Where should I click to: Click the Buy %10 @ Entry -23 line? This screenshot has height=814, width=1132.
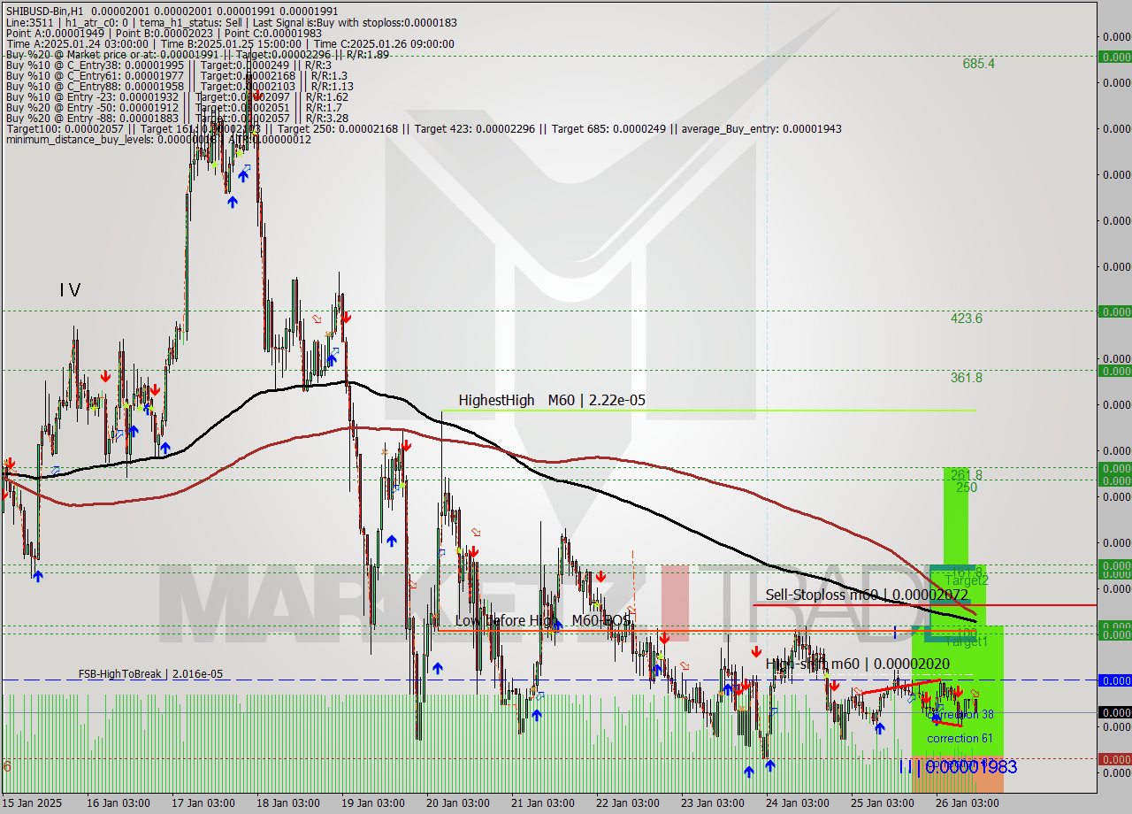[175, 96]
